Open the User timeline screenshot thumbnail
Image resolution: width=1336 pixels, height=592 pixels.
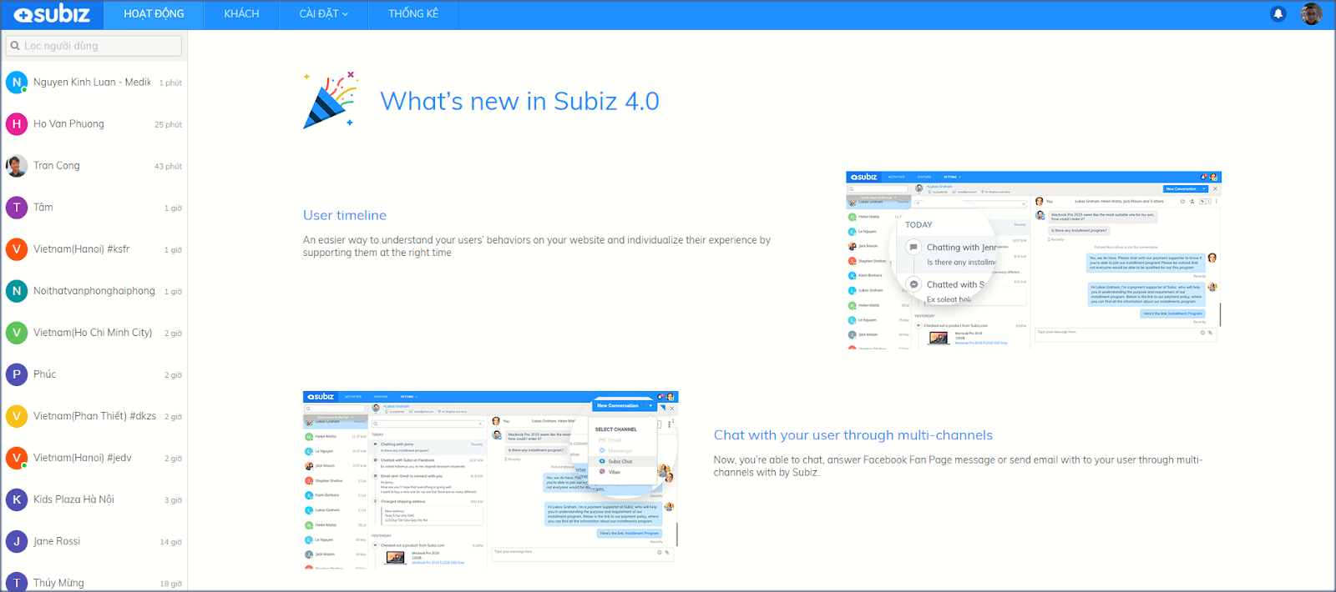(x=1034, y=260)
